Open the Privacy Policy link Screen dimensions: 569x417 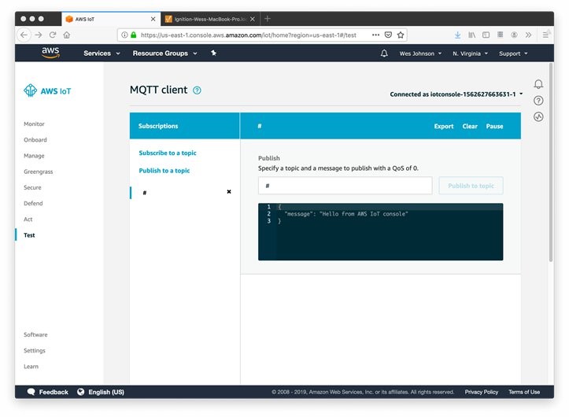[481, 392]
